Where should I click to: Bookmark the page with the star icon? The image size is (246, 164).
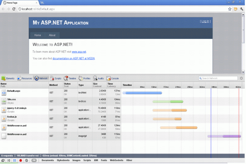230,9
